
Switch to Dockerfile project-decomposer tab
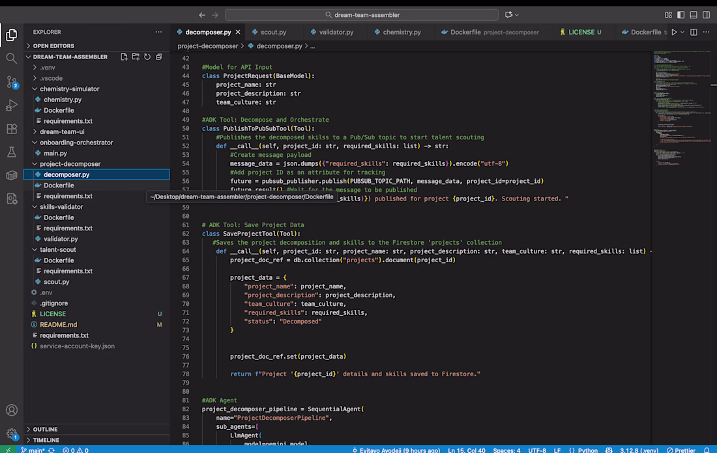coord(494,32)
